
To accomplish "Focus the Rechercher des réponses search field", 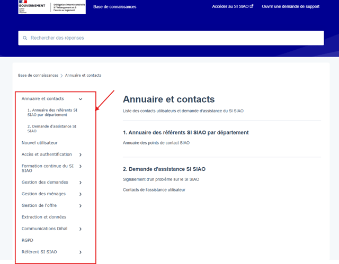I will (171, 38).
